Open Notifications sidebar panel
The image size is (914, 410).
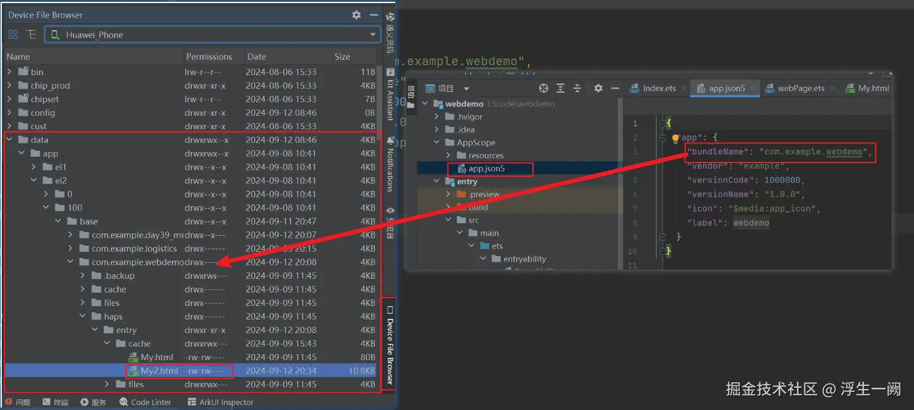point(390,165)
